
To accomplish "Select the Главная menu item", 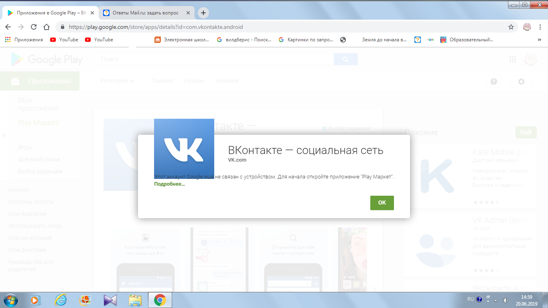I will pyautogui.click(x=162, y=81).
